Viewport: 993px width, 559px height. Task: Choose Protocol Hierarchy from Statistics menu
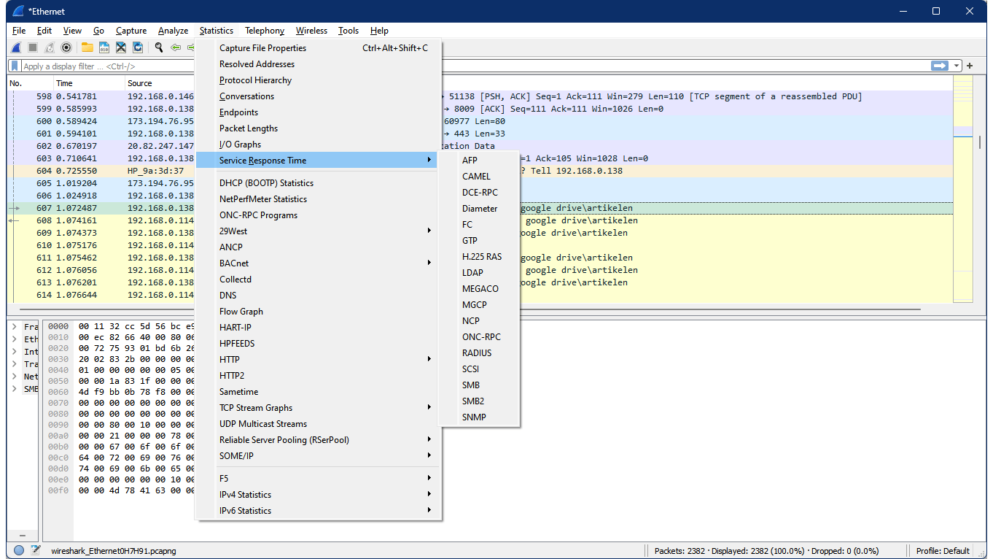tap(255, 80)
